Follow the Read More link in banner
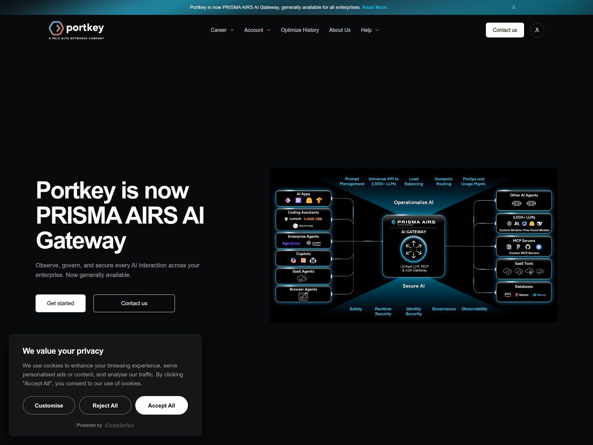Image resolution: width=593 pixels, height=445 pixels. [375, 7]
